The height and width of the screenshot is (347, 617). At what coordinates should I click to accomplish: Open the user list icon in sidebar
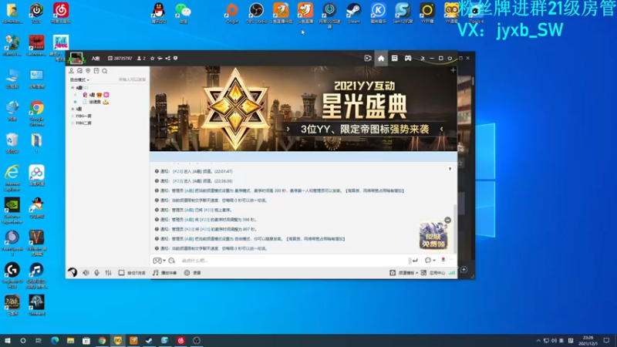(71, 71)
